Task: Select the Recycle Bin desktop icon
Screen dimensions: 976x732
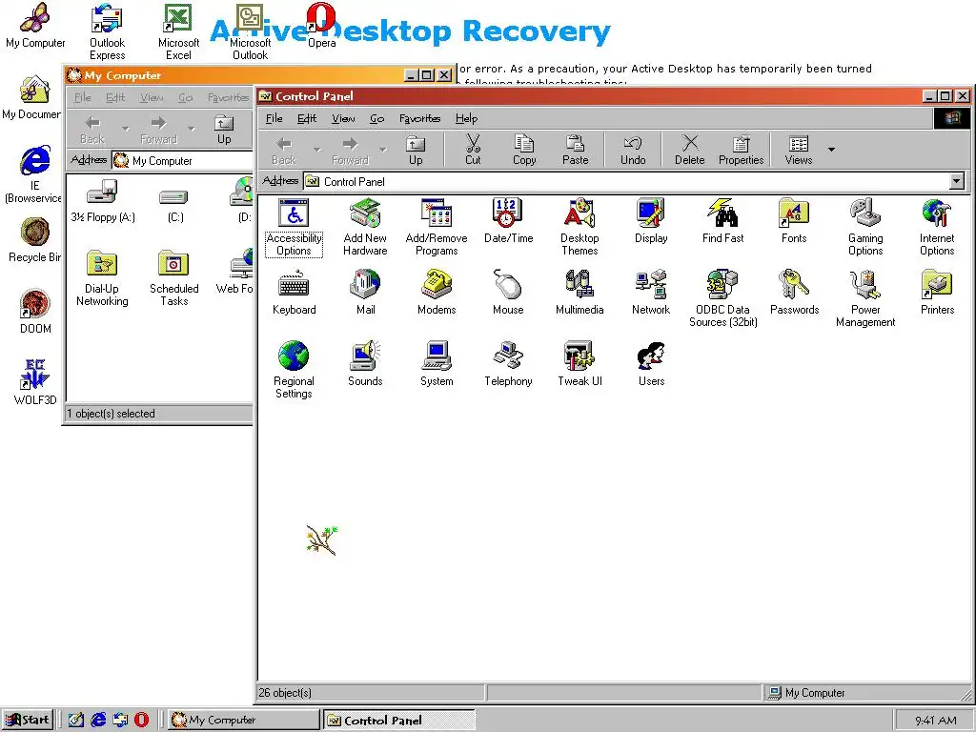Action: [x=33, y=240]
